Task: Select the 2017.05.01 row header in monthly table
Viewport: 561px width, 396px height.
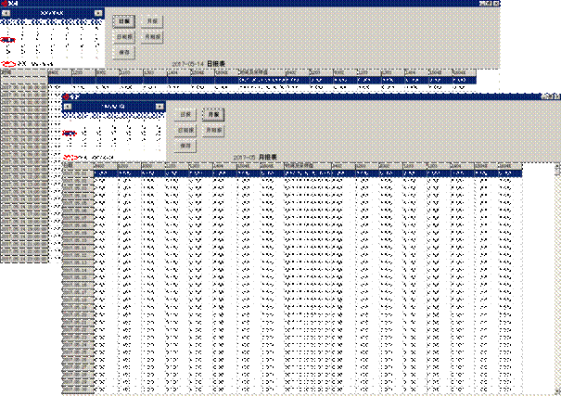Action: pos(78,173)
